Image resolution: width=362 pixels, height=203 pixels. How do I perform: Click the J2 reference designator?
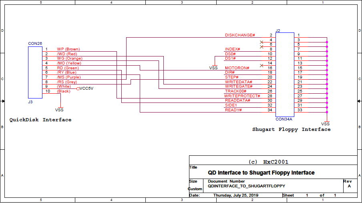tap(278, 30)
